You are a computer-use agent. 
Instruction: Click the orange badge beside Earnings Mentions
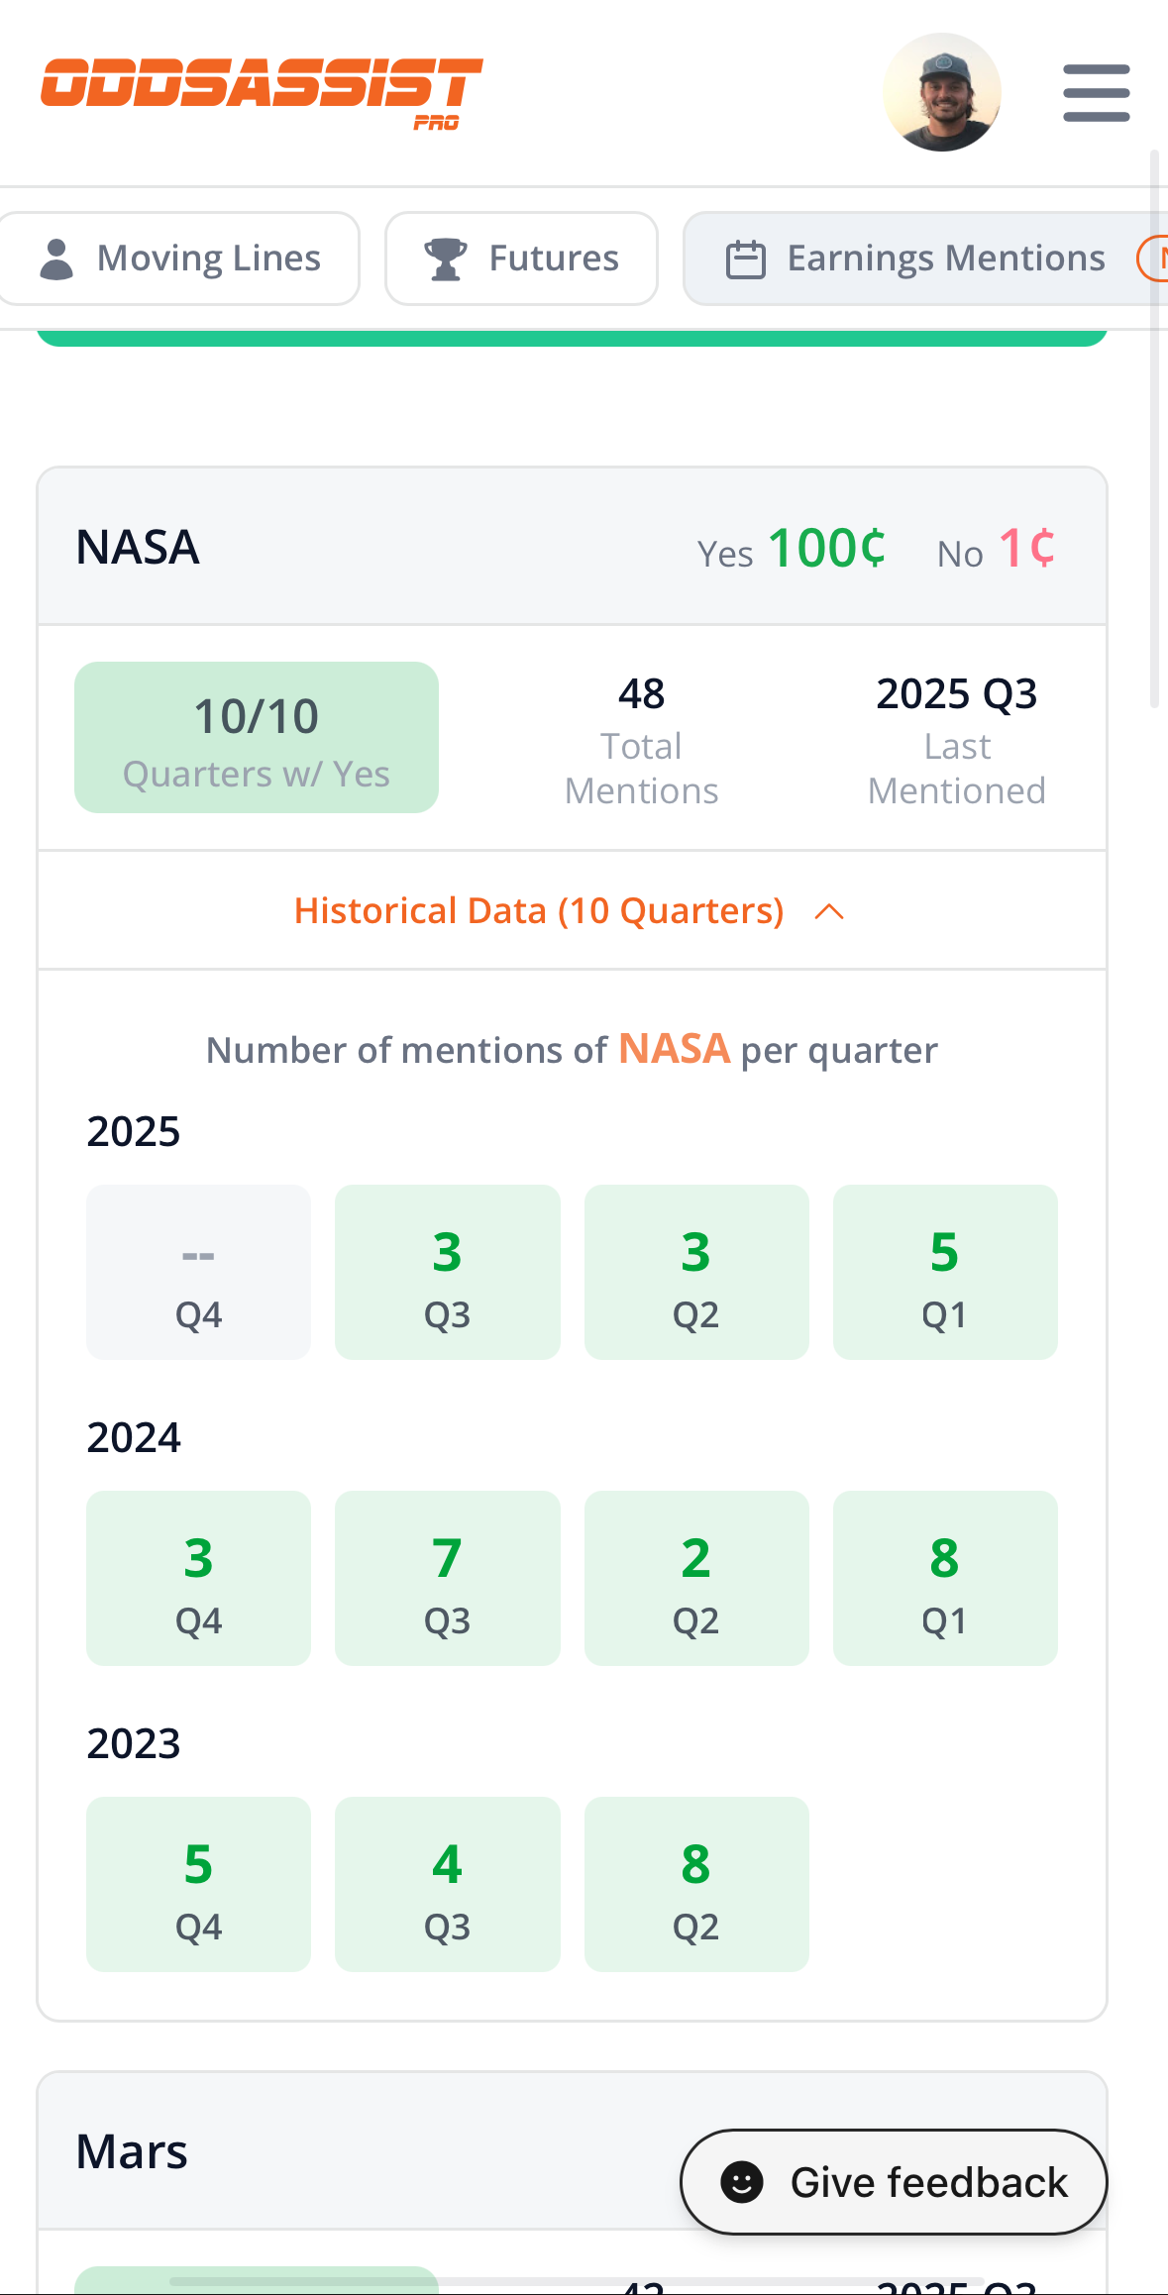[1158, 258]
